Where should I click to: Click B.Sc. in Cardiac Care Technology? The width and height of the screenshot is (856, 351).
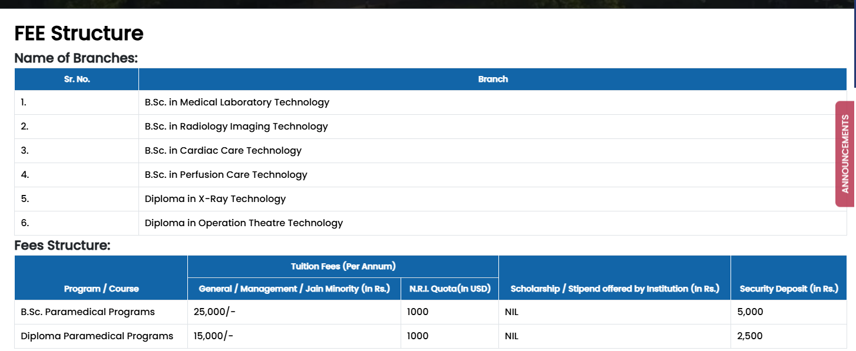[x=223, y=151]
